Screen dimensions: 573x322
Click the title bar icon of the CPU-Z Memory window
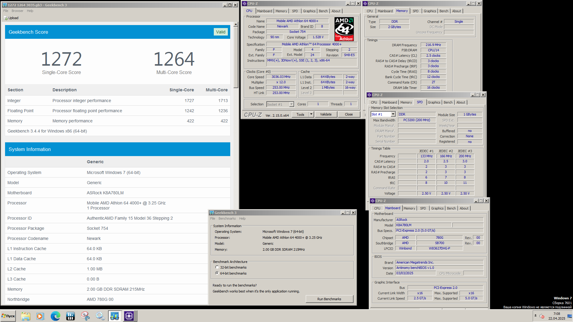[x=365, y=4]
